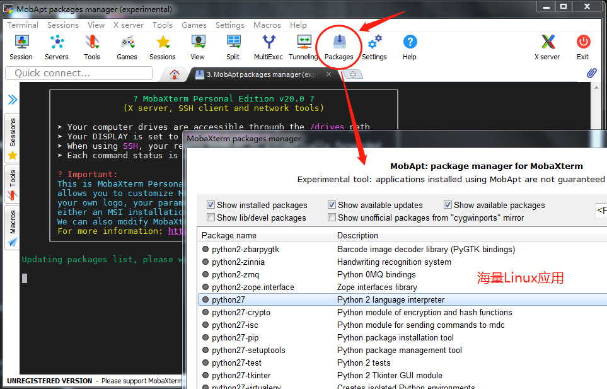This screenshot has width=607, height=389.
Task: Open the Settings gears toolbar icon
Action: [x=374, y=47]
